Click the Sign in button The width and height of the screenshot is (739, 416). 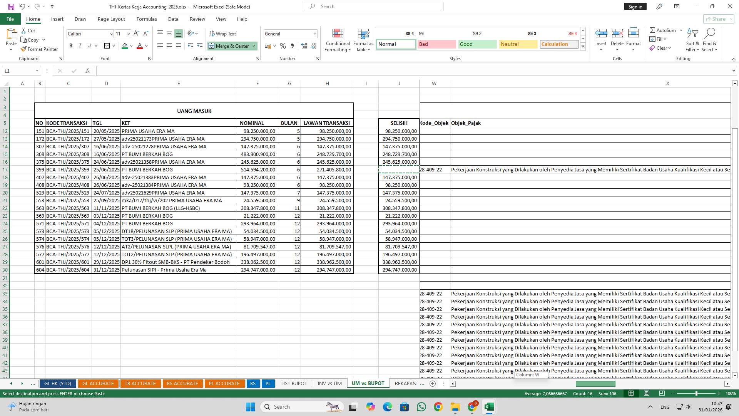pyautogui.click(x=635, y=7)
